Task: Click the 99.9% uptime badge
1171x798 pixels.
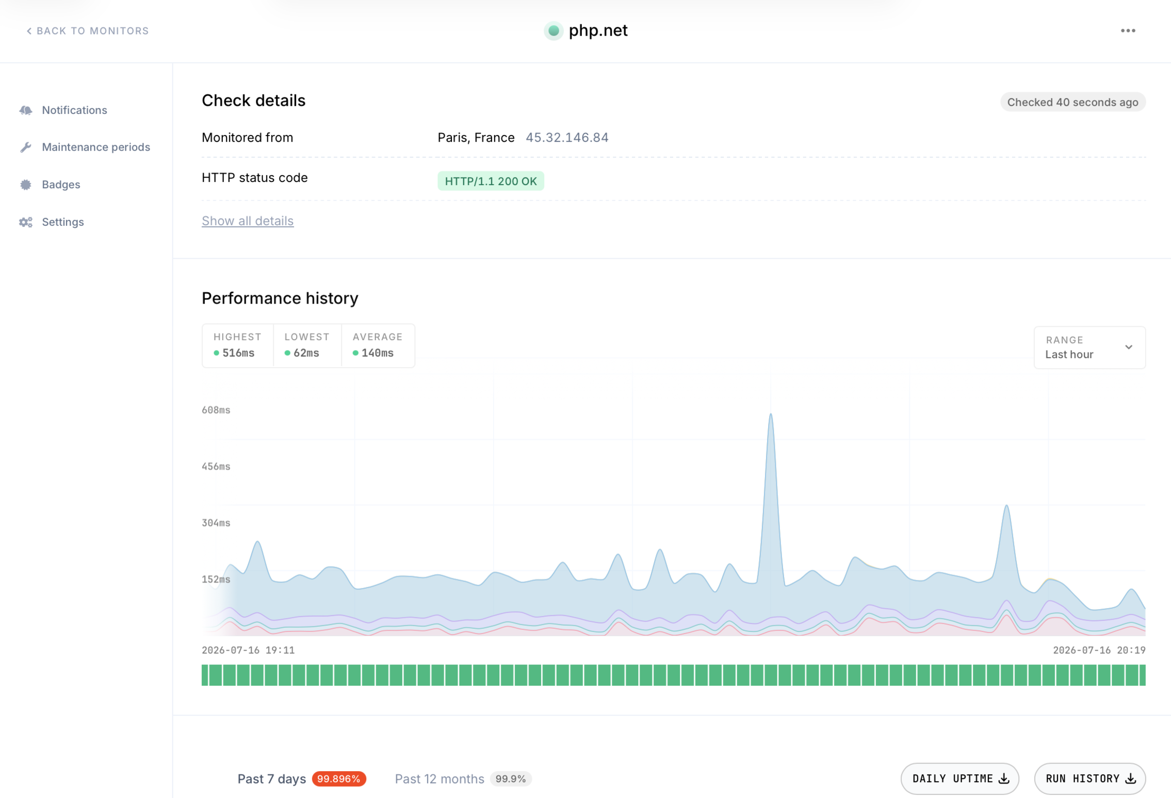Action: 511,779
